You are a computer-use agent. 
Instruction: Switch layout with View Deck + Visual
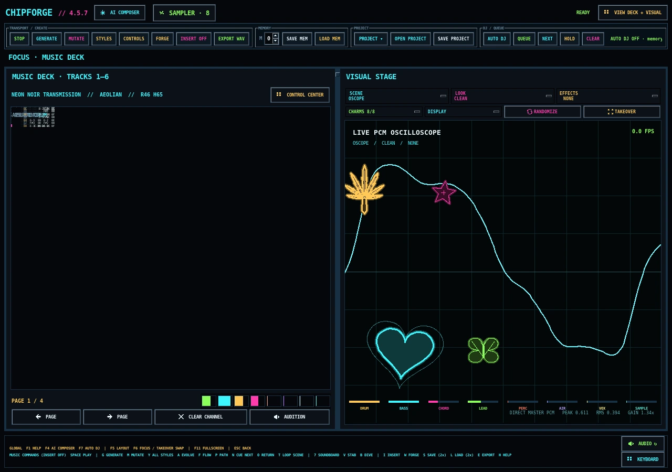click(x=633, y=13)
